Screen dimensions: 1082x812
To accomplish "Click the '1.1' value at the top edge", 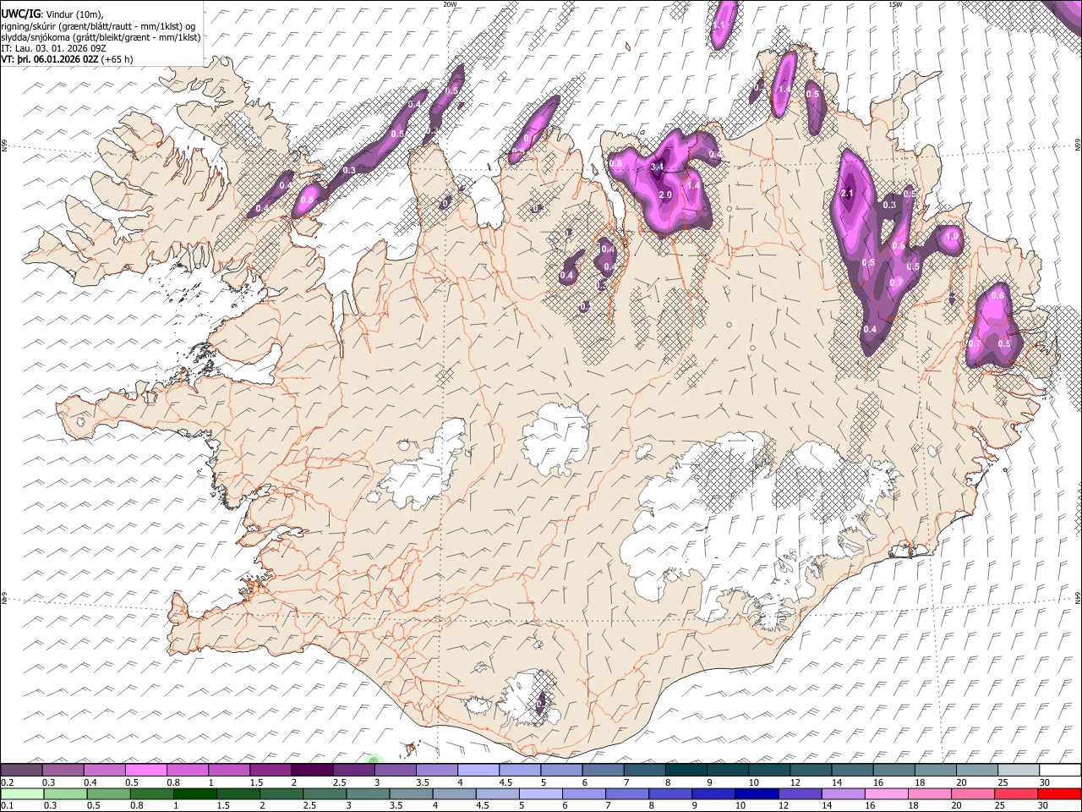I will pyautogui.click(x=719, y=25).
